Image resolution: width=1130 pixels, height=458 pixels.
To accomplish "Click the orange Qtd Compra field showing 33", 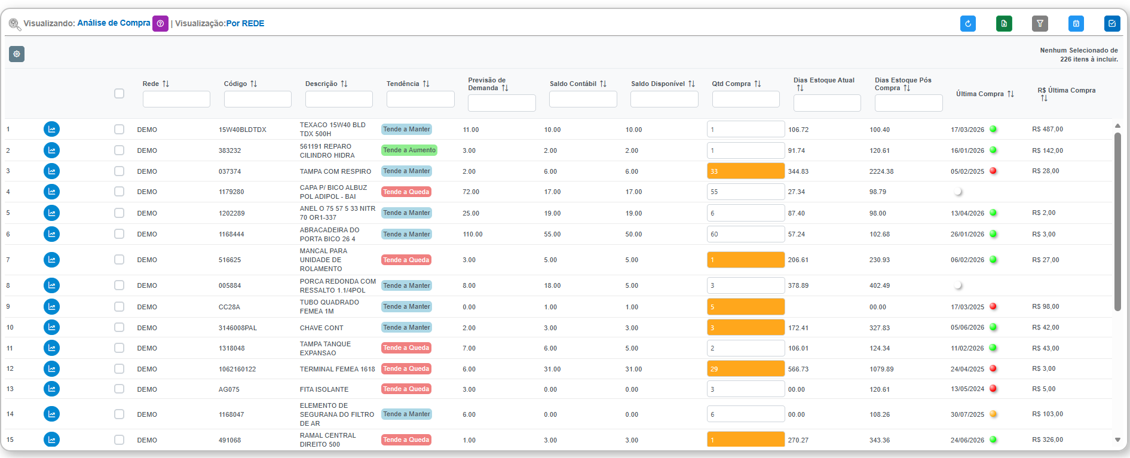I will [x=745, y=171].
